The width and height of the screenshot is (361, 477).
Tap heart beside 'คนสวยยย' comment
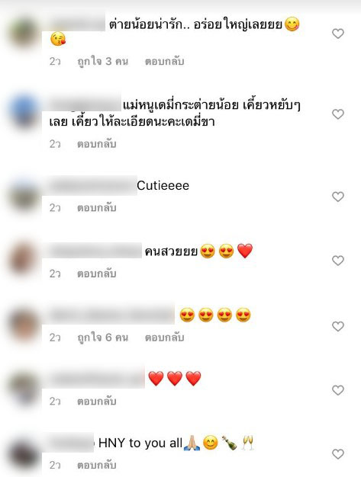pos(338,261)
